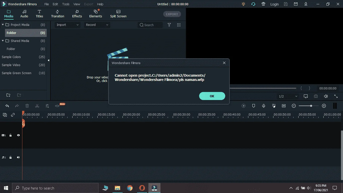
Task: Switch to the Transition tab
Action: tap(58, 14)
